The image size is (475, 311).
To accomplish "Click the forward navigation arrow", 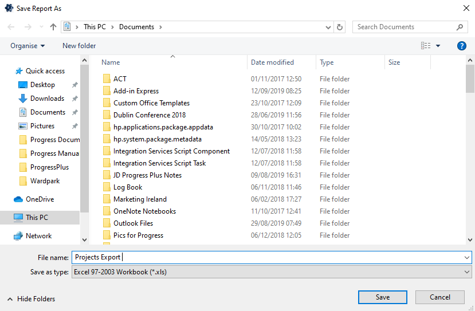I will 28,27.
